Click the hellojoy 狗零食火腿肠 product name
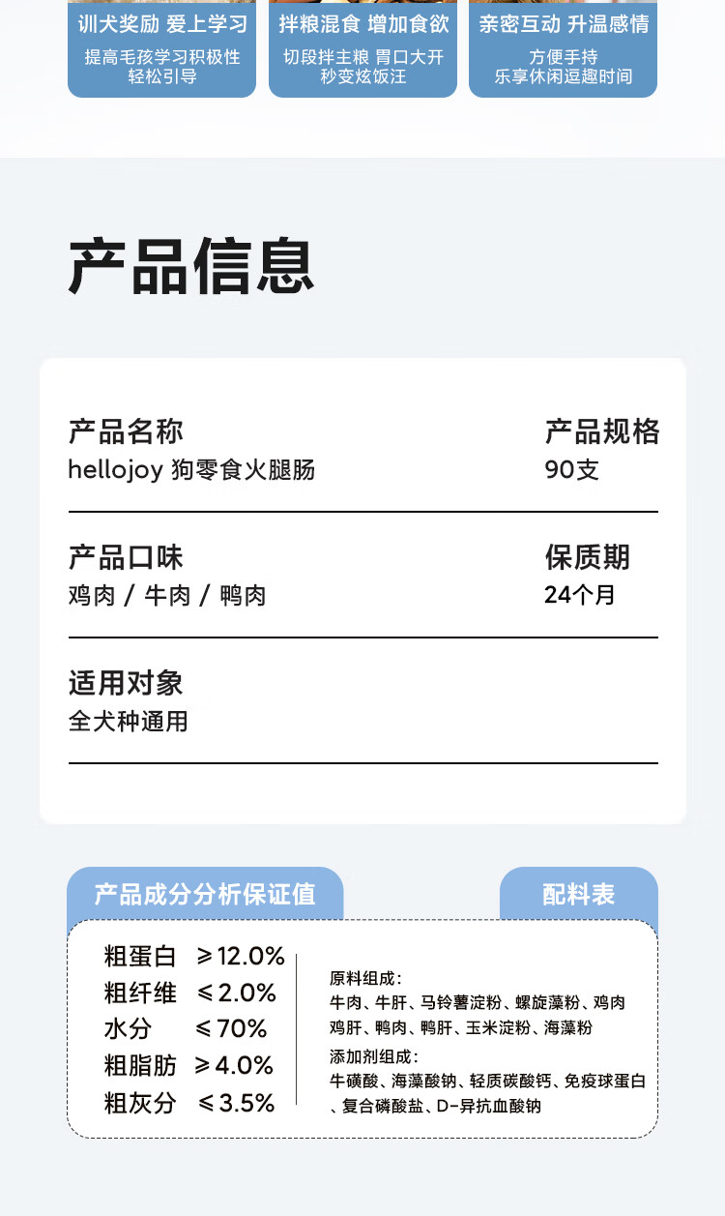Viewport: 725px width, 1216px height. tap(191, 470)
